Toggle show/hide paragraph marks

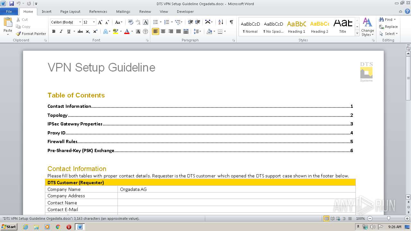point(231,22)
